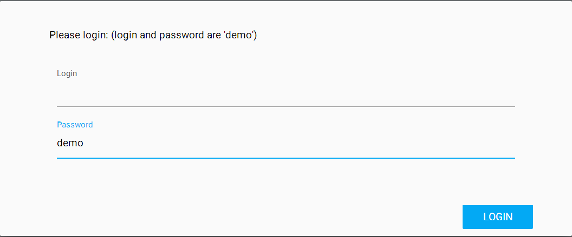Click the word 'Login' above empty field
Image resolution: width=572 pixels, height=237 pixels.
[x=67, y=73]
